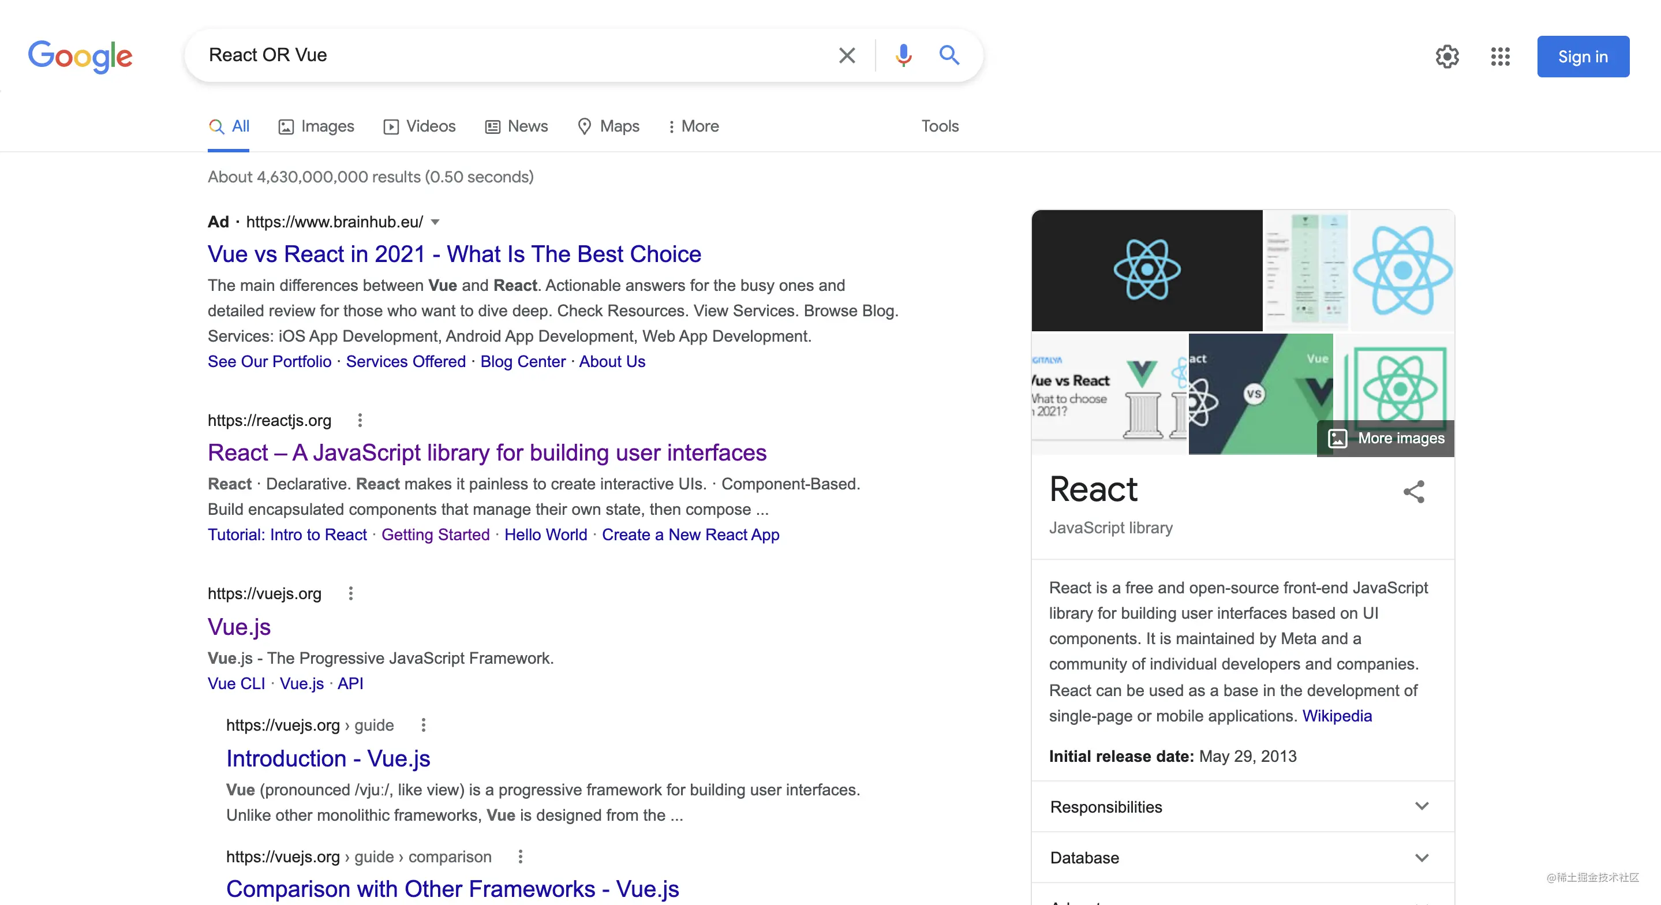Open the Wikipedia link in React description
Image resolution: width=1661 pixels, height=905 pixels.
click(x=1337, y=717)
